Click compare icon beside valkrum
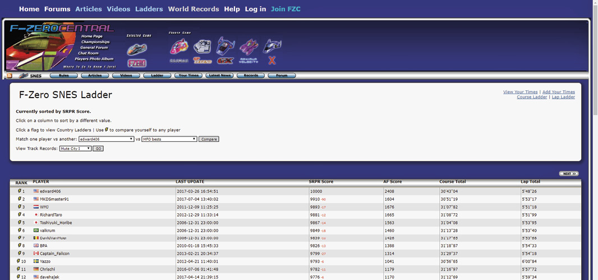The width and height of the screenshot is (598, 280). 19,230
